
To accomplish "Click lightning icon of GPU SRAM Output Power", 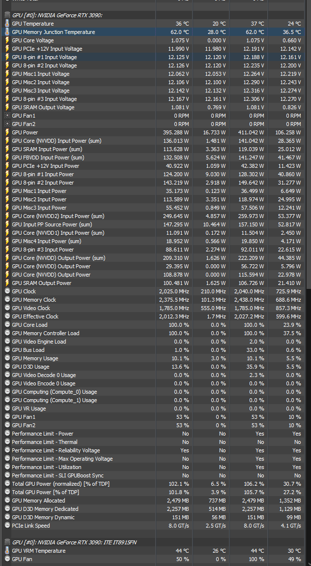I will tap(7, 283).
